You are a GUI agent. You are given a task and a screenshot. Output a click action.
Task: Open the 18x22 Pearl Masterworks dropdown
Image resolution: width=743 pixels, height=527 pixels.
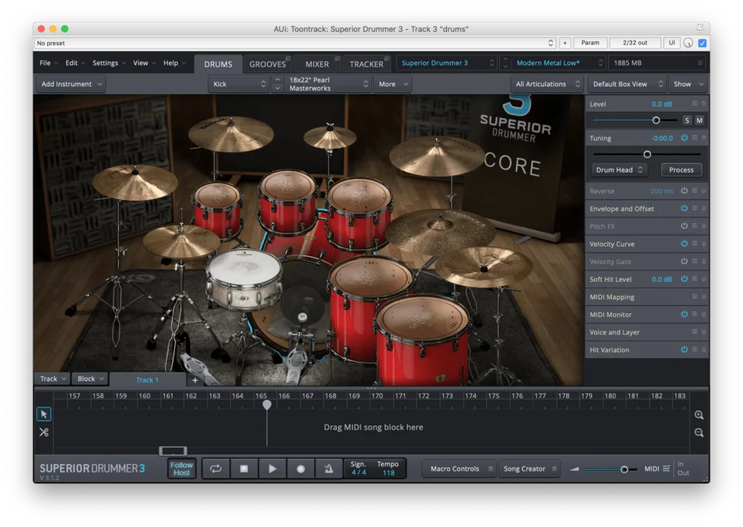pyautogui.click(x=327, y=84)
